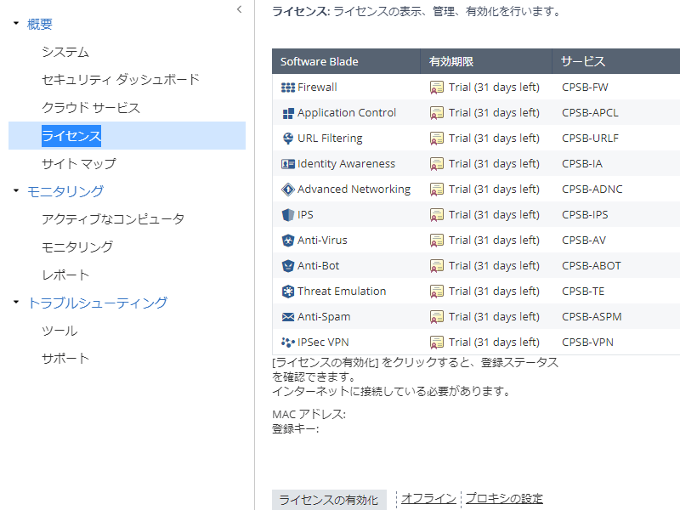Click the Firewall blade icon
This screenshot has width=680, height=510.
(x=287, y=88)
